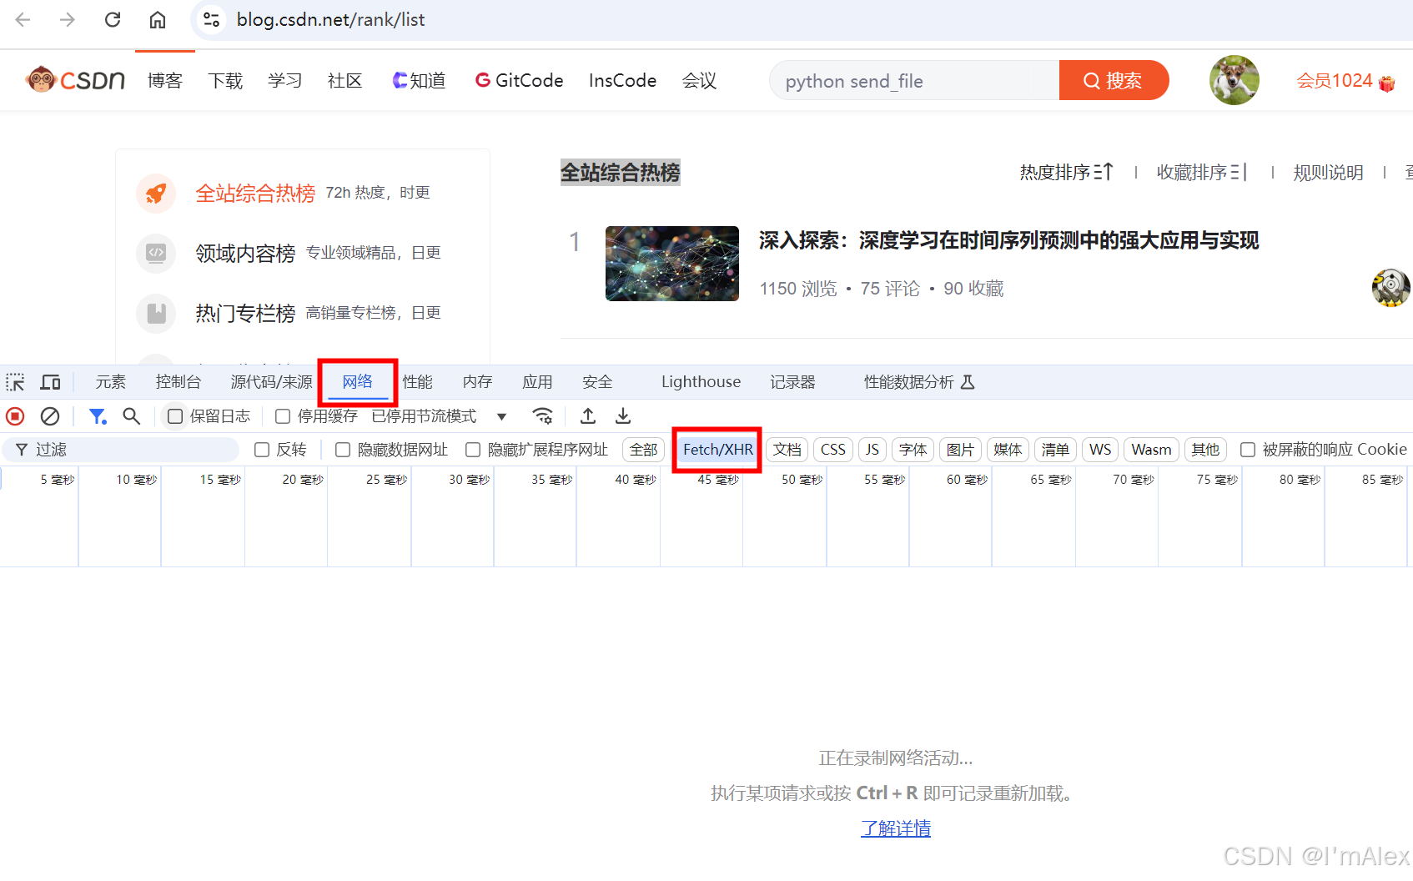Open the GitCode nav link
The height and width of the screenshot is (881, 1413).
point(519,80)
